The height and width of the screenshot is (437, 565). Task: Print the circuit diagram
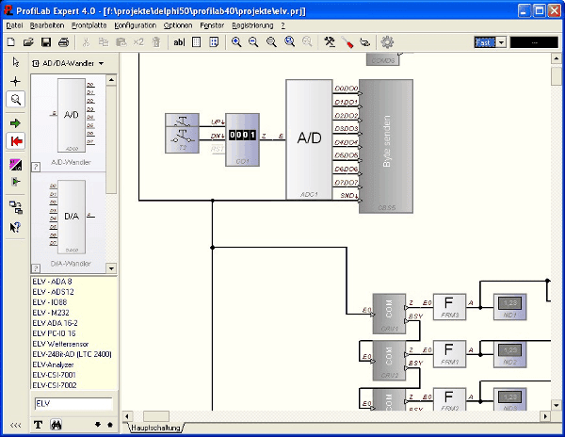pyautogui.click(x=64, y=42)
